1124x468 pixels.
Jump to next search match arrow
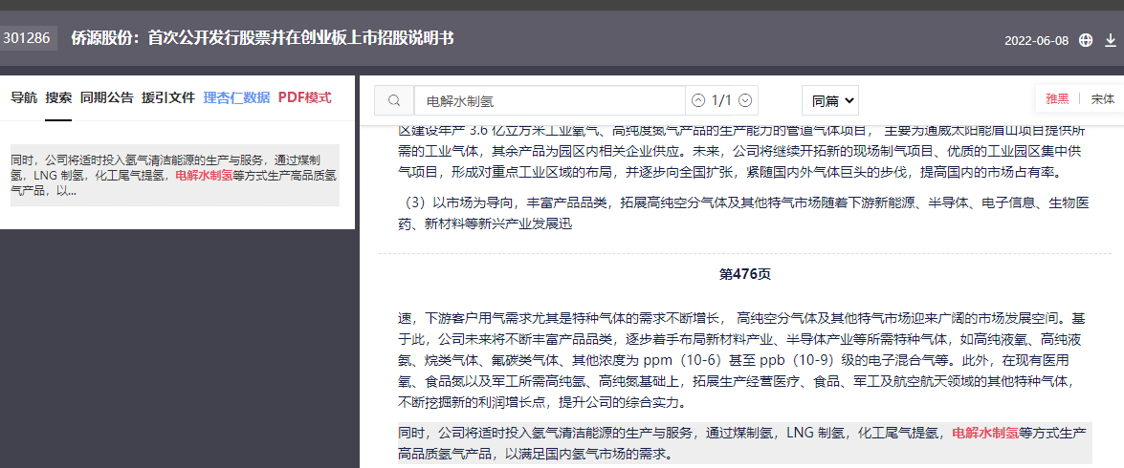pos(745,100)
